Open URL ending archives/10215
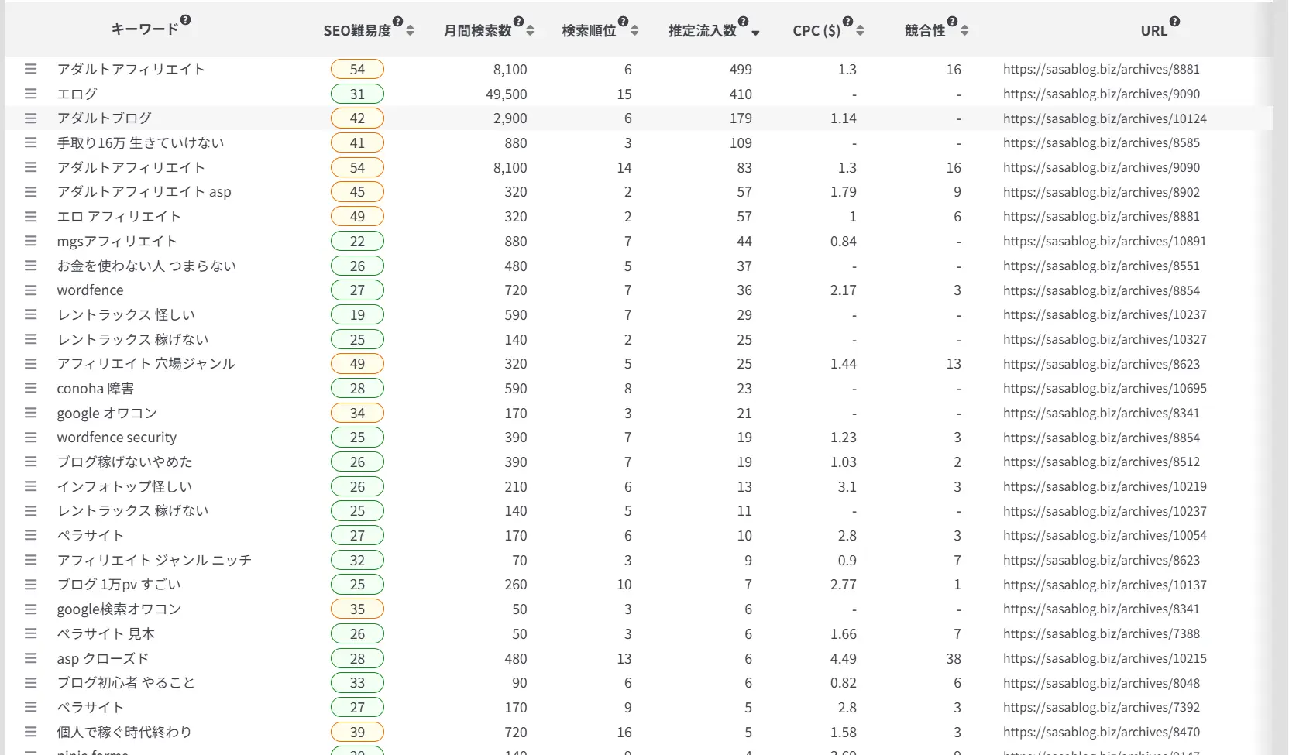 [x=1105, y=658]
